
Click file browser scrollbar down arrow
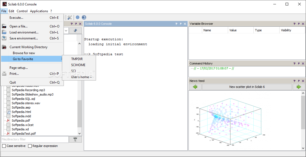tap(79, 134)
